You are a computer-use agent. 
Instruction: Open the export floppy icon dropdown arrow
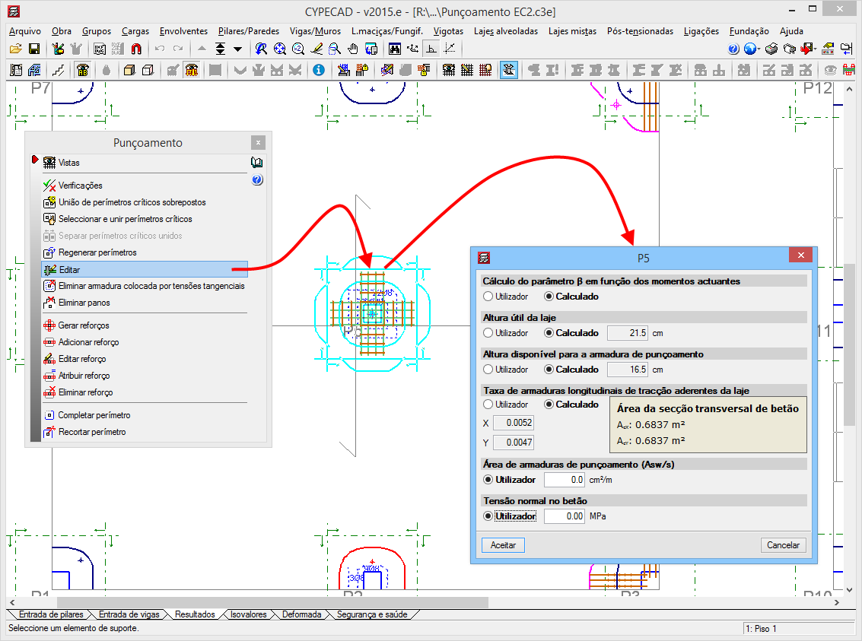[x=816, y=49]
